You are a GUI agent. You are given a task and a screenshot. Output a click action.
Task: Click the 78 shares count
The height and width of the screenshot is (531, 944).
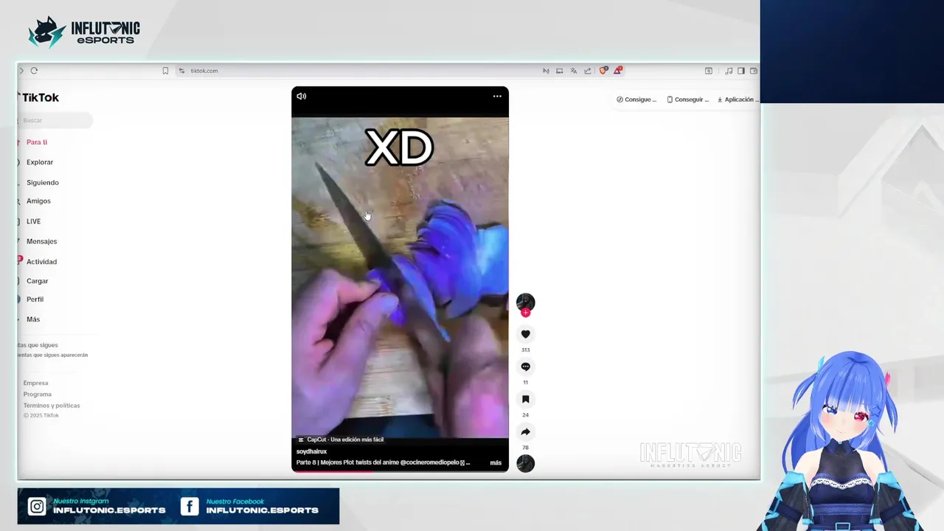point(525,448)
